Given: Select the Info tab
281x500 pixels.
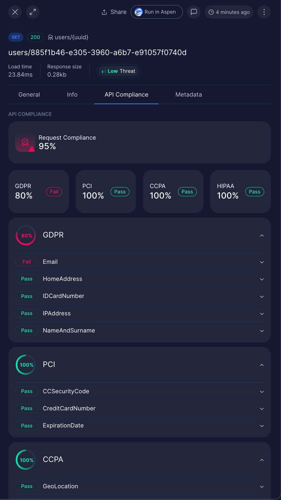Looking at the screenshot, I should [x=72, y=94].
